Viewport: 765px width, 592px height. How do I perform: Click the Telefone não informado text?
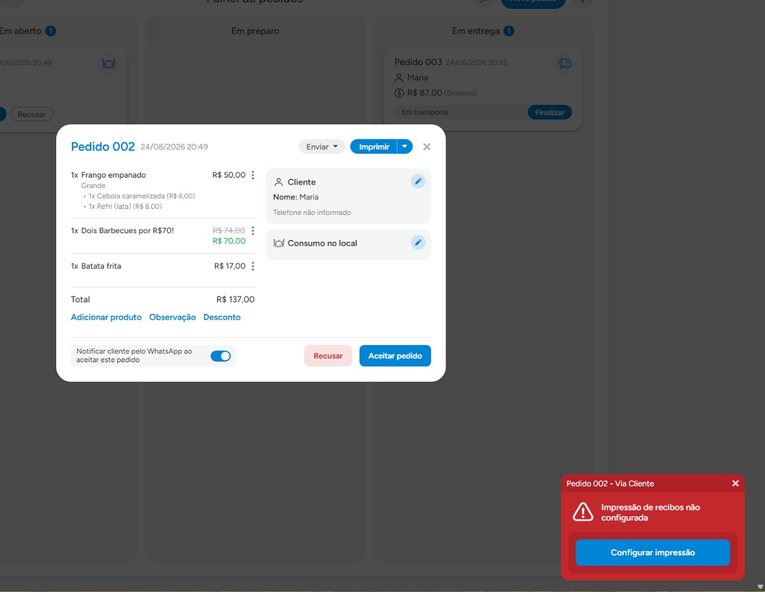[312, 213]
